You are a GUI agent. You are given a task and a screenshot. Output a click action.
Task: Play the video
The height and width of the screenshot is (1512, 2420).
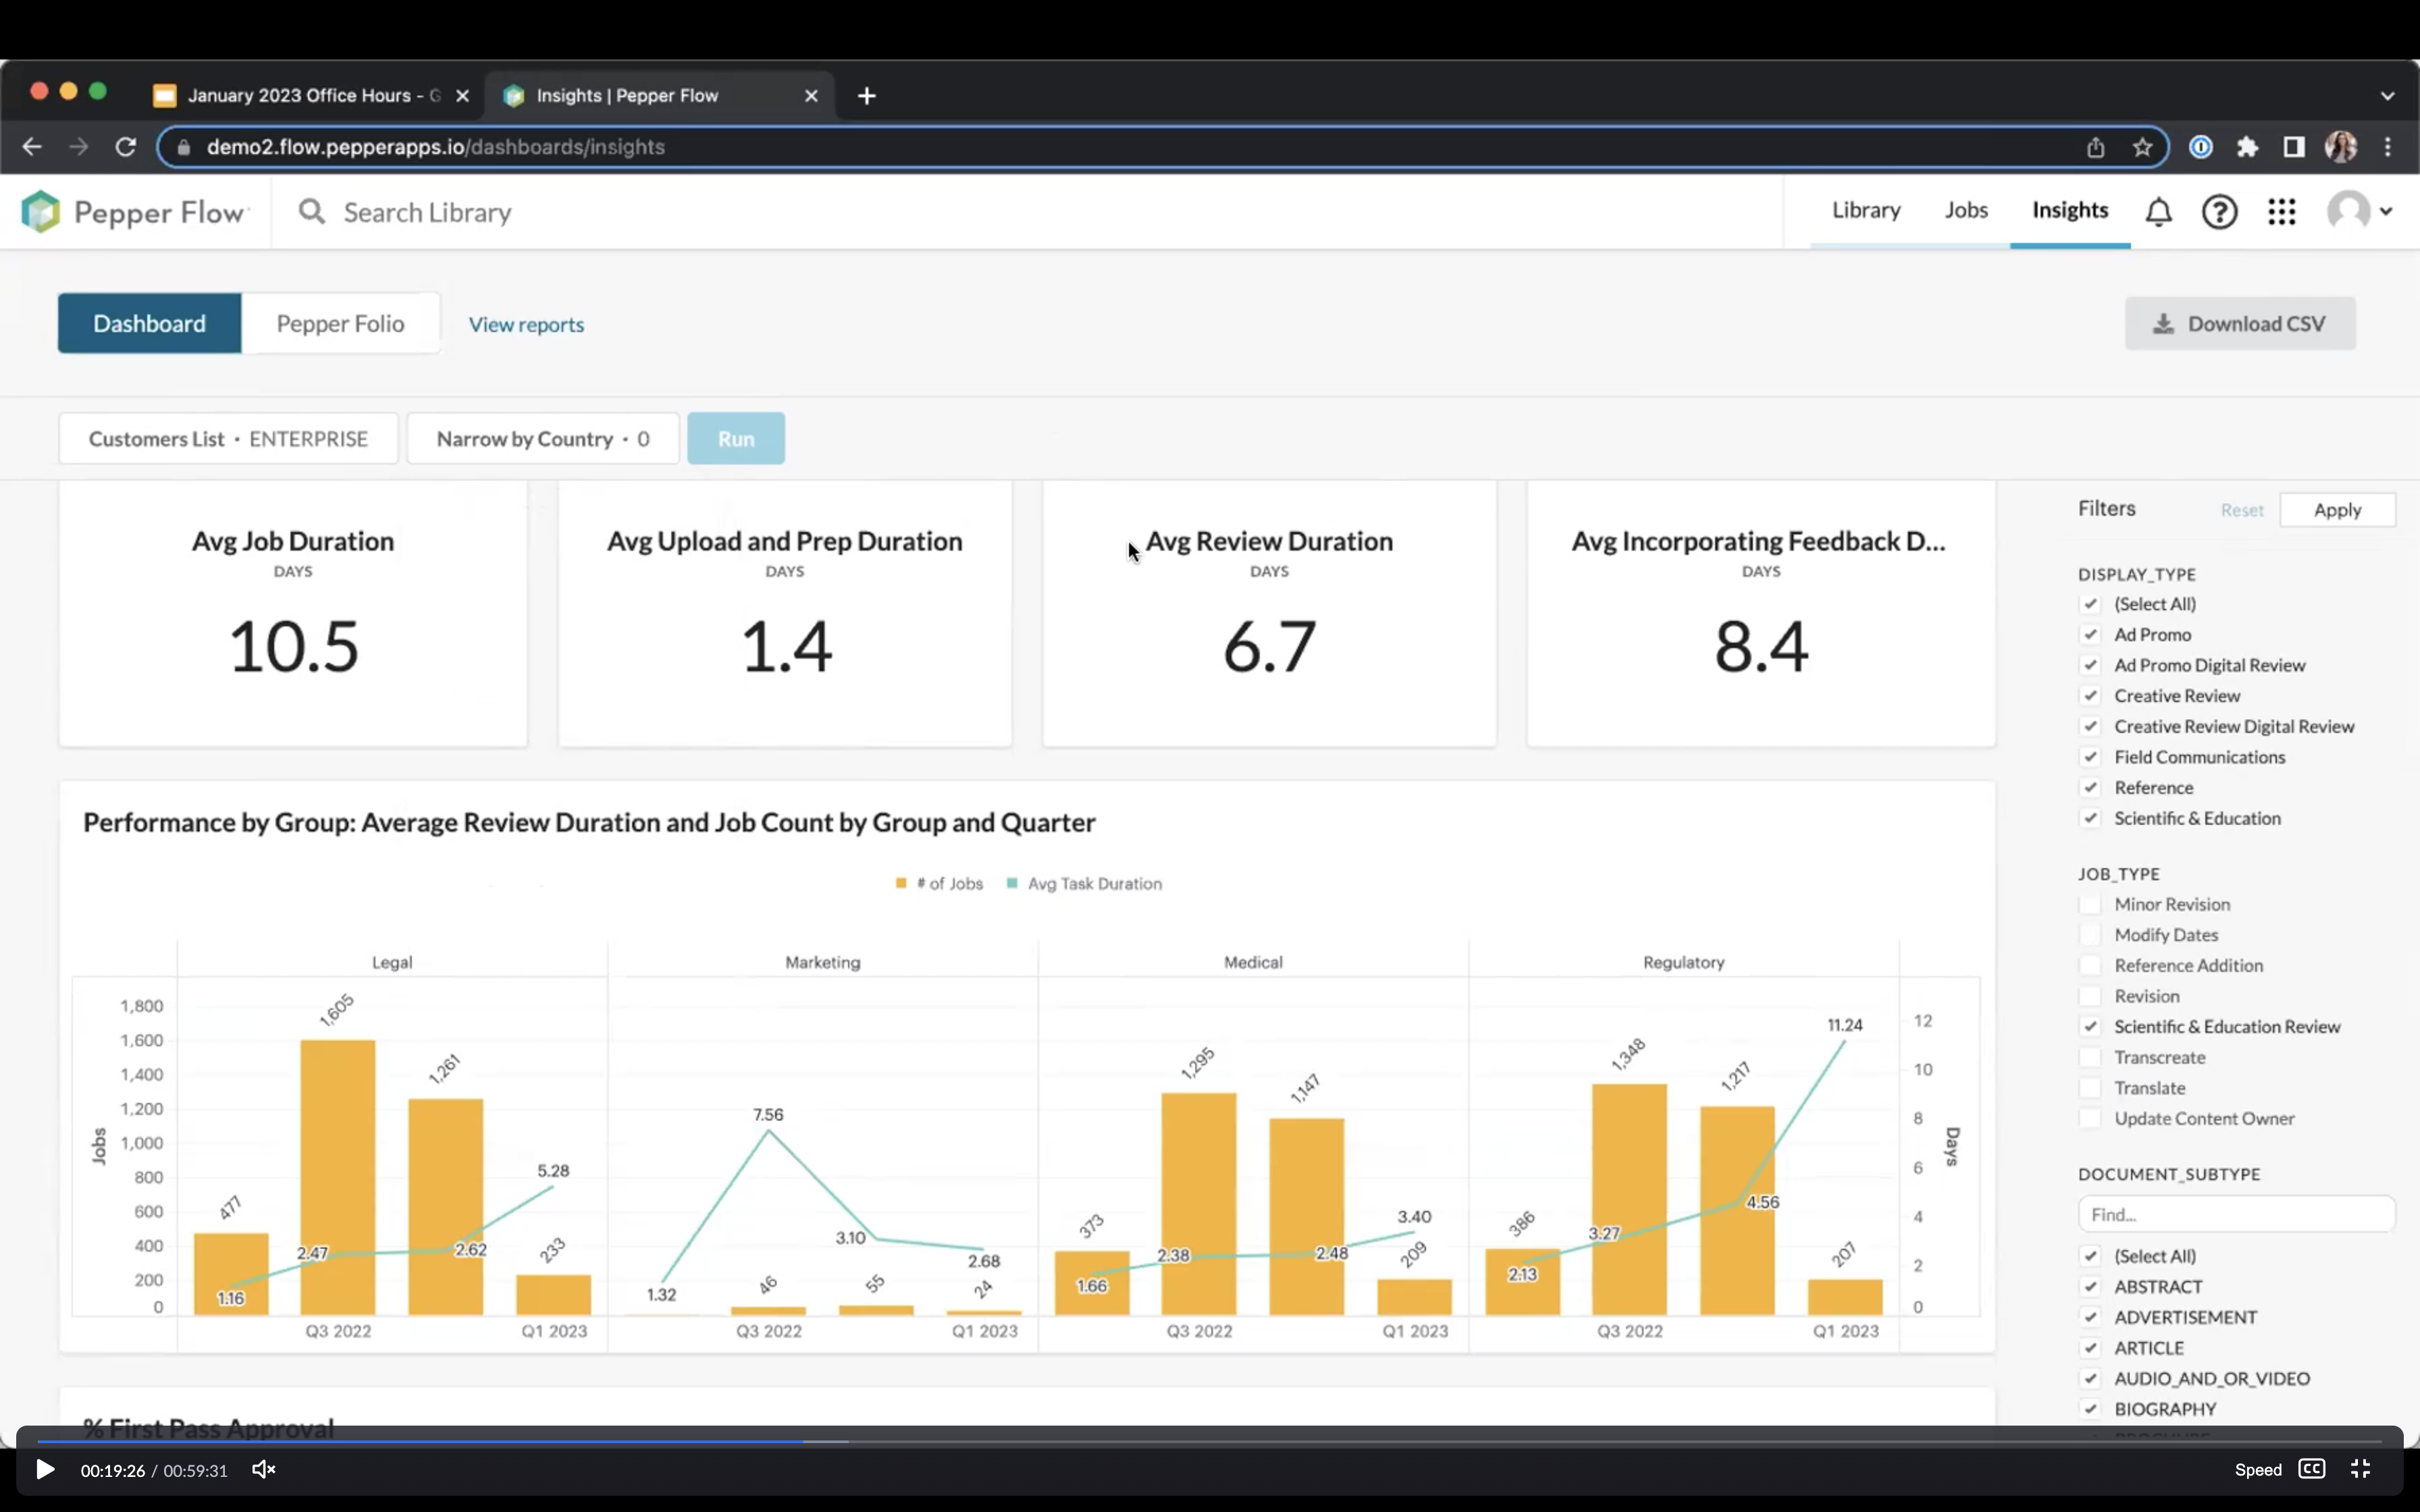click(45, 1469)
